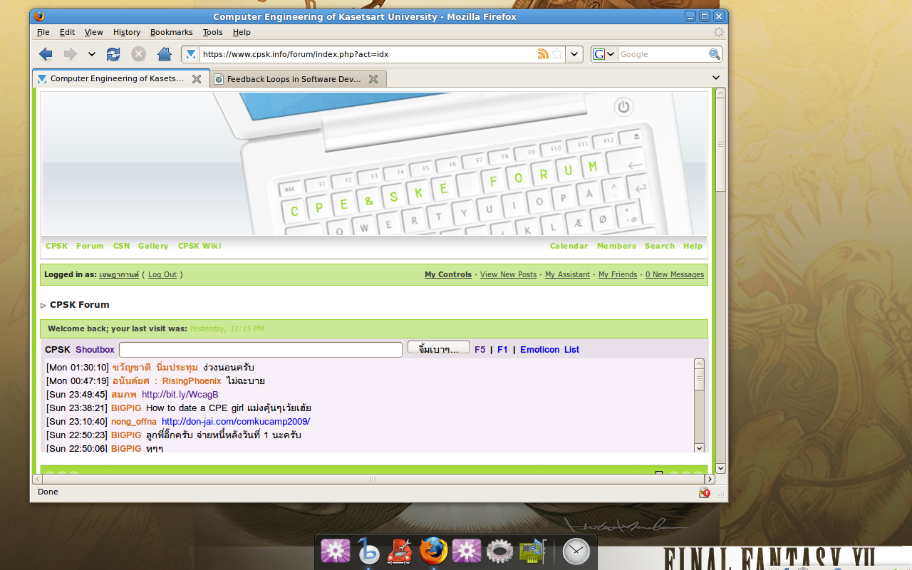
Task: Click the URL address field
Action: click(368, 54)
